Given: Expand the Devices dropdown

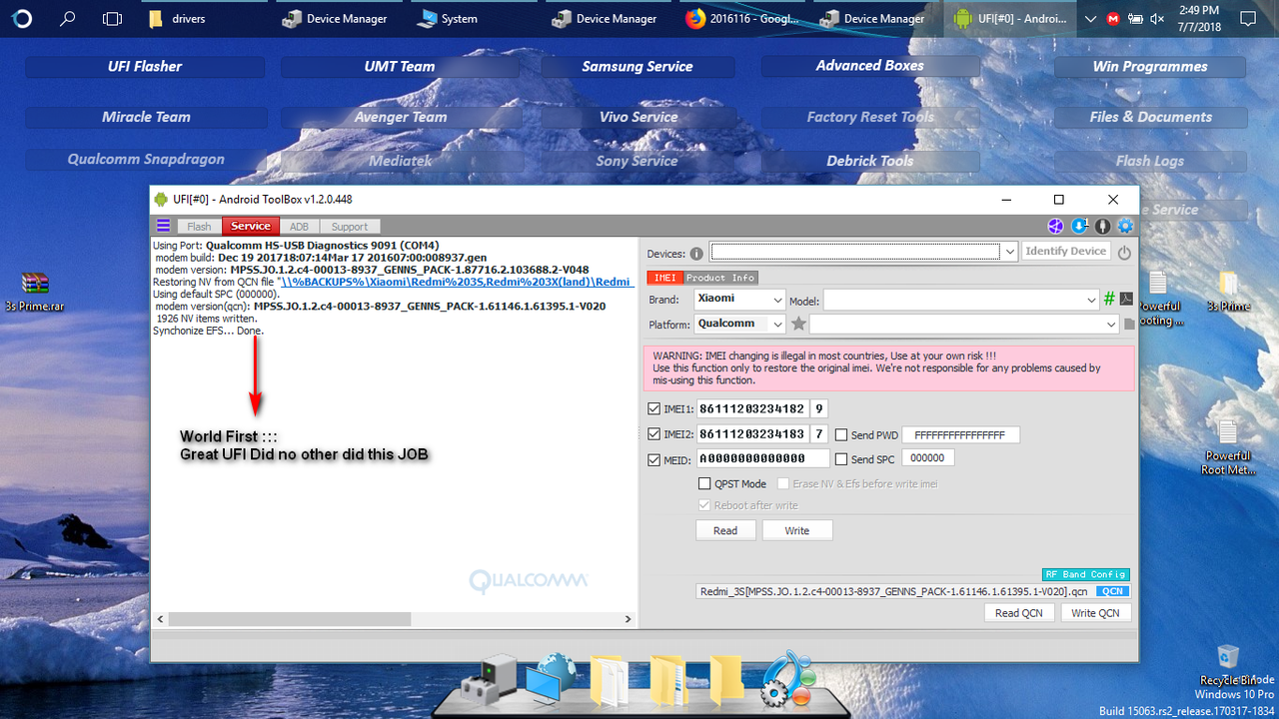Looking at the screenshot, I should [x=1009, y=252].
